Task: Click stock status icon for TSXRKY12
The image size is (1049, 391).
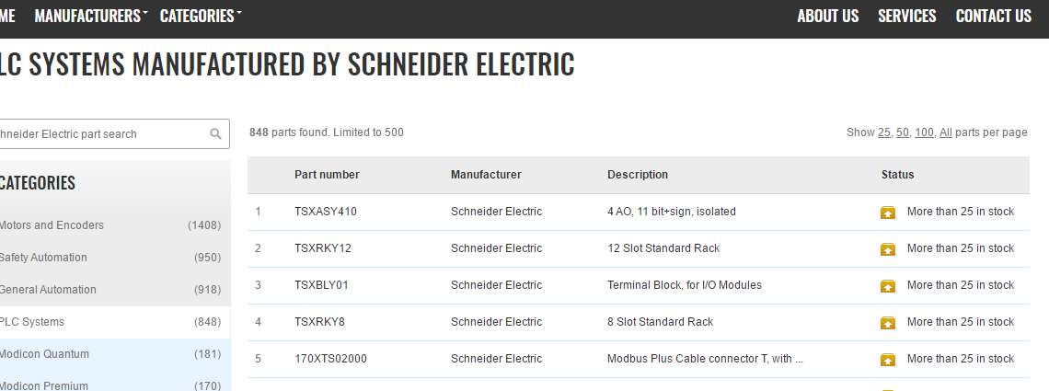Action: click(888, 249)
